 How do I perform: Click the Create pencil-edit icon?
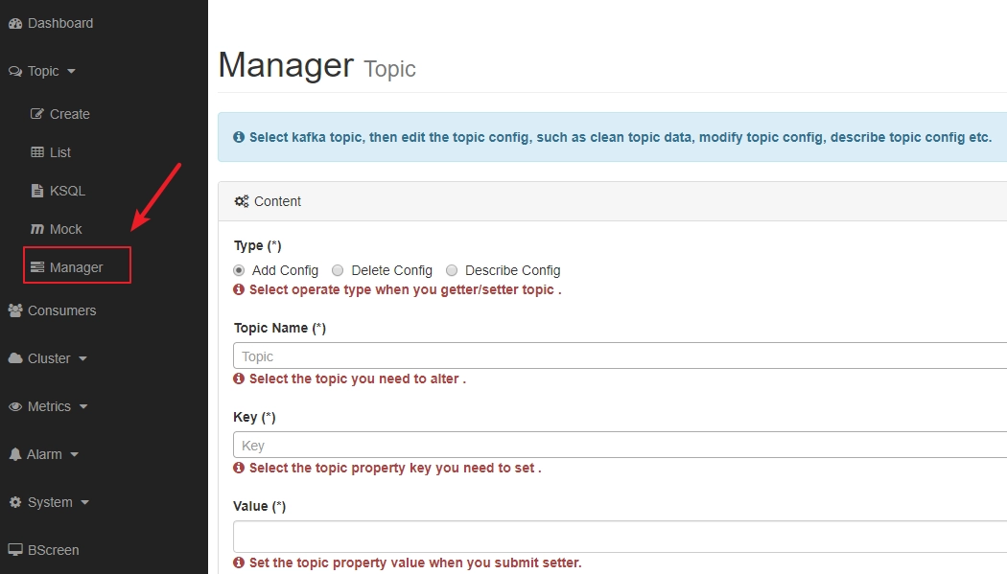(x=37, y=114)
